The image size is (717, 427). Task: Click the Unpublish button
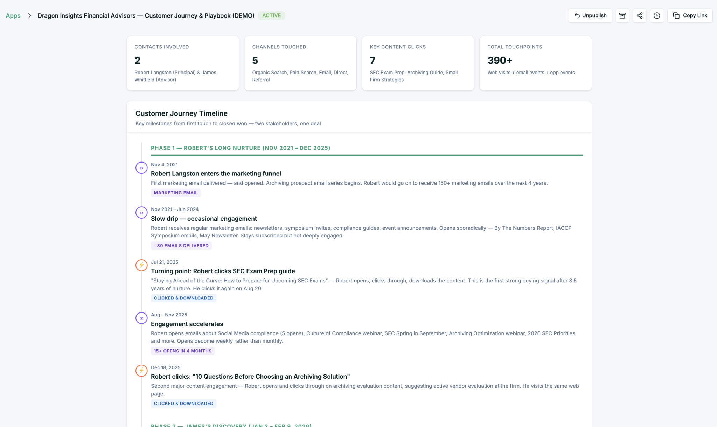click(590, 15)
